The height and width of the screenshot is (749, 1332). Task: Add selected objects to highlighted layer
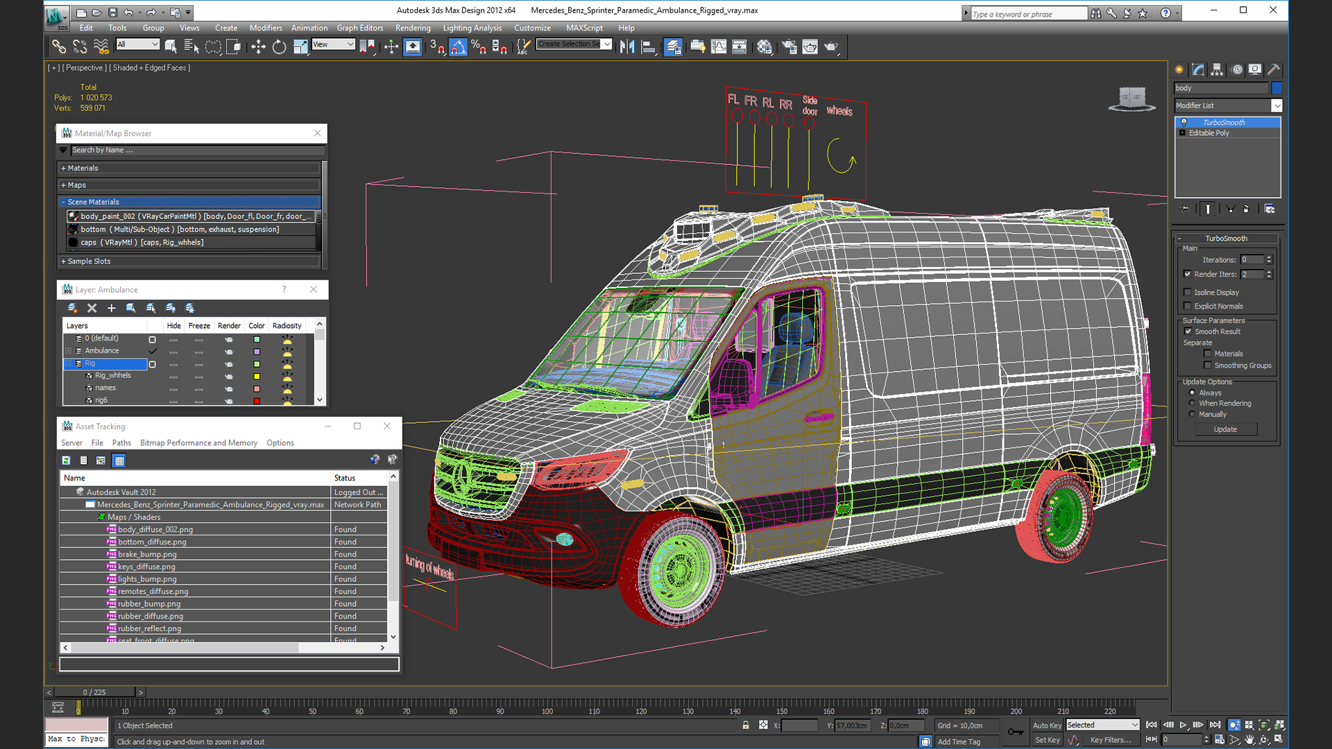click(111, 308)
